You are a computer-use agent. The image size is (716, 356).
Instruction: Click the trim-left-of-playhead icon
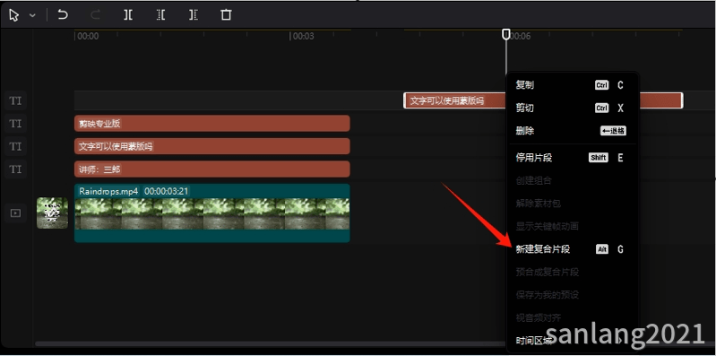pos(160,15)
